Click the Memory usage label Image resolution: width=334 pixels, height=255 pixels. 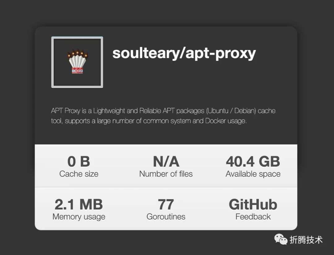pos(79,217)
